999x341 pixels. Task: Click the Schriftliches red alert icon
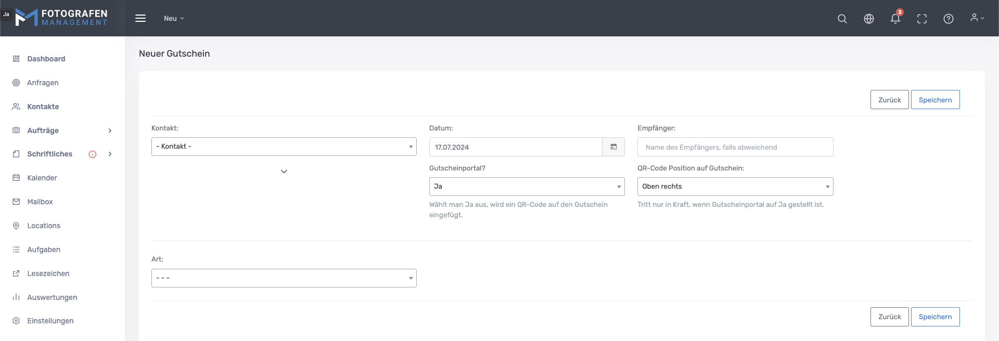point(93,154)
